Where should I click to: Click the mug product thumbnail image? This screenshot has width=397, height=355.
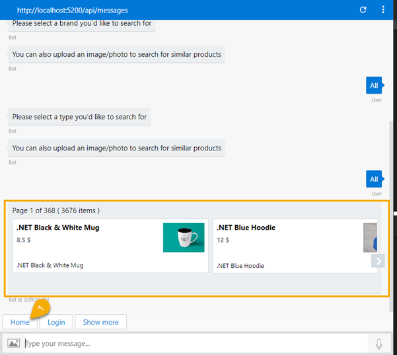pos(184,238)
